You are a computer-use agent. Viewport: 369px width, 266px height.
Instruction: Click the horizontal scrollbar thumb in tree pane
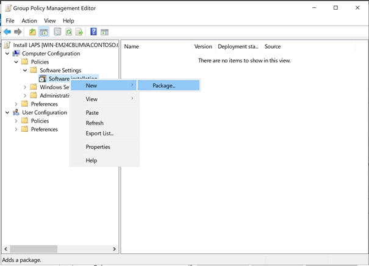click(x=34, y=249)
